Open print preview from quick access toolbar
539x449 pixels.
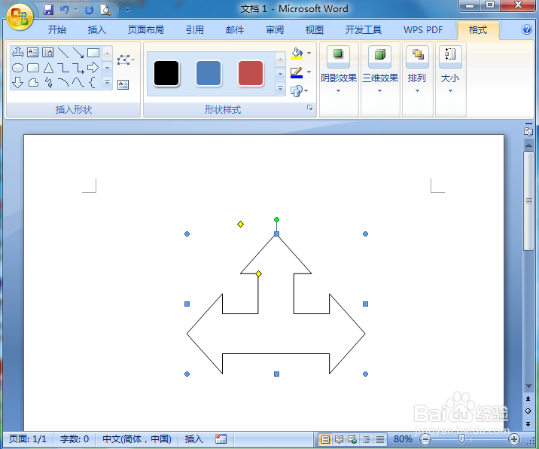[106, 10]
